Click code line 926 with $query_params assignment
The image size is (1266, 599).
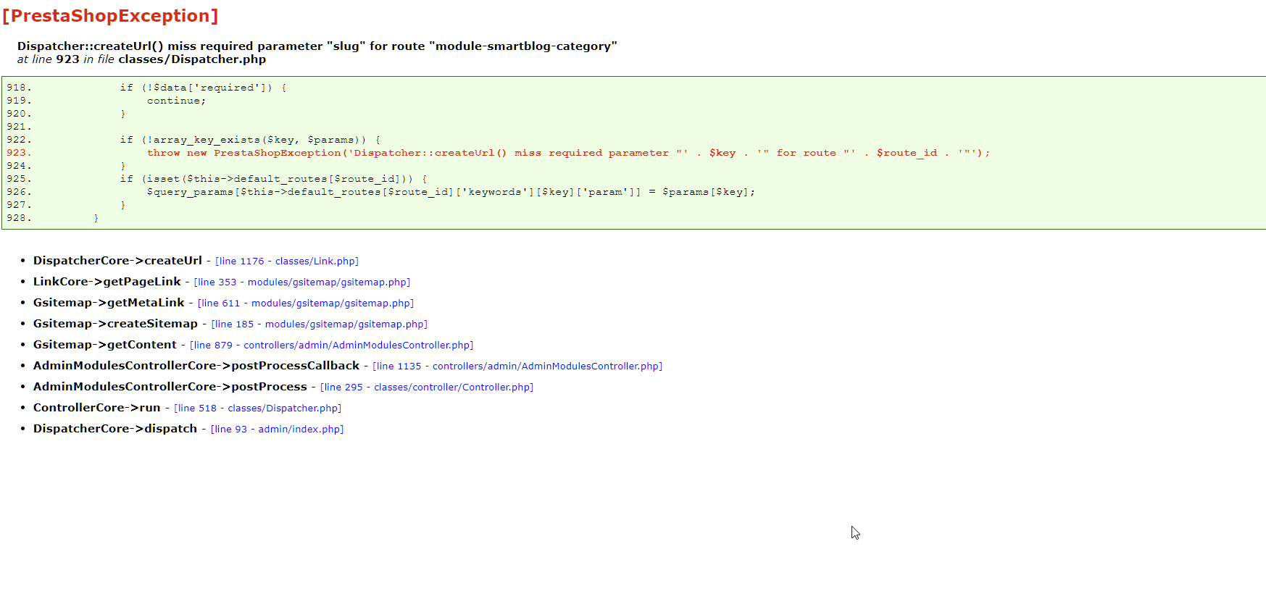point(381,192)
